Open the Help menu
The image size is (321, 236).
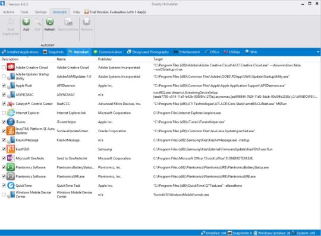click(x=76, y=12)
